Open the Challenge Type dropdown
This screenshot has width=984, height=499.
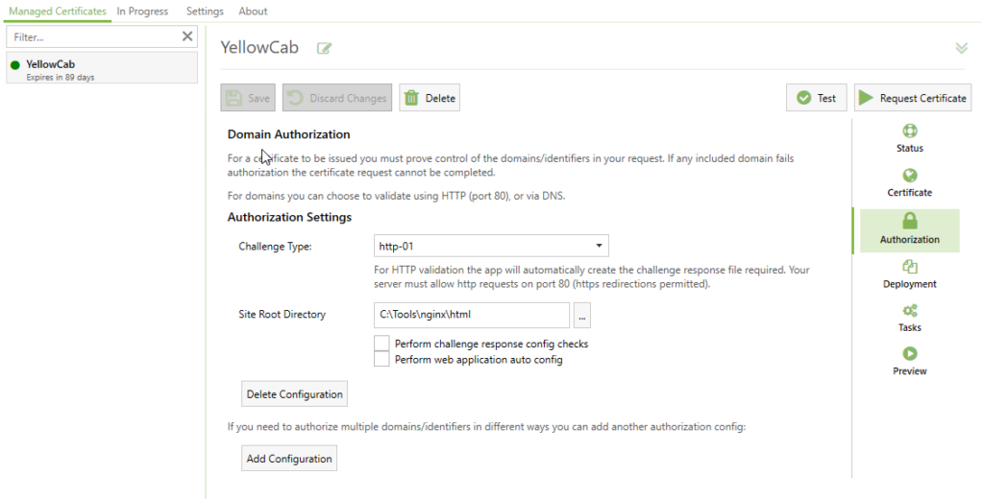tap(491, 246)
